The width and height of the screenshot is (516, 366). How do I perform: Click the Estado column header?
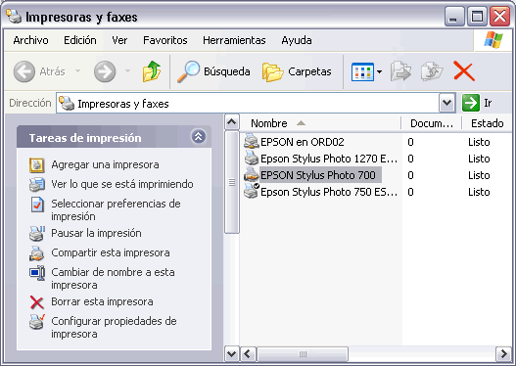(487, 123)
